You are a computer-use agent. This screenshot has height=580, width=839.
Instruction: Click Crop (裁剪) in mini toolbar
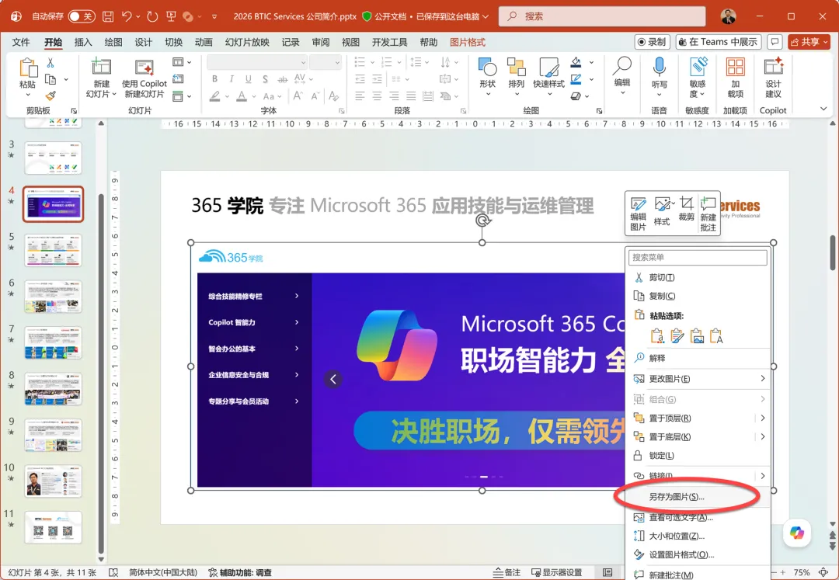point(687,209)
